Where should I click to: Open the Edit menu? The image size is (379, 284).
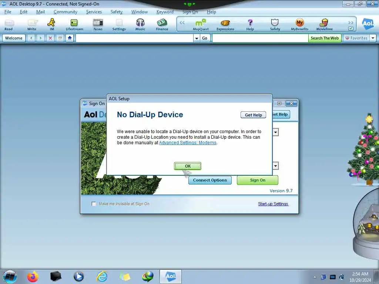point(23,11)
